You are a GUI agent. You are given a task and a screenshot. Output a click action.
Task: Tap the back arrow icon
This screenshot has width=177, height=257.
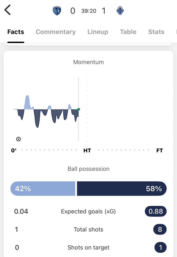(x=8, y=10)
